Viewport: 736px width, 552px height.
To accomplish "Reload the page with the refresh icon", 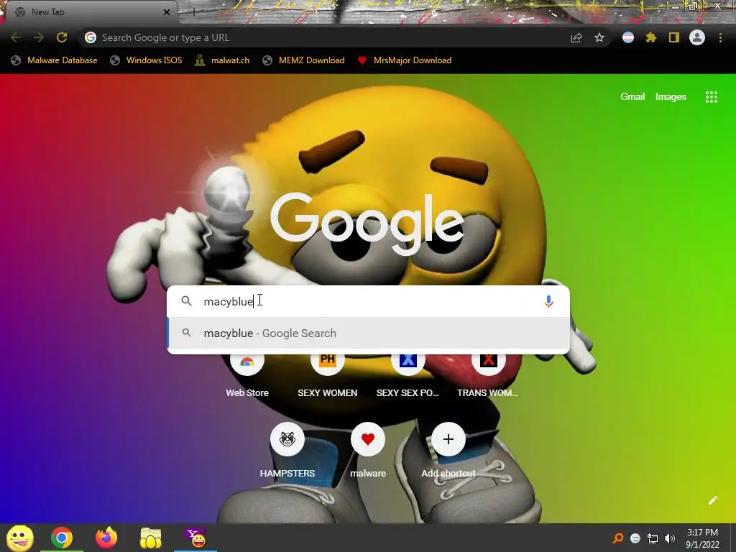I will pos(62,37).
